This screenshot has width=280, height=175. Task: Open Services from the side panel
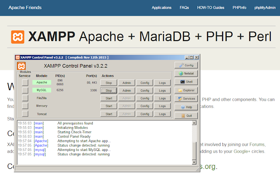point(186,99)
